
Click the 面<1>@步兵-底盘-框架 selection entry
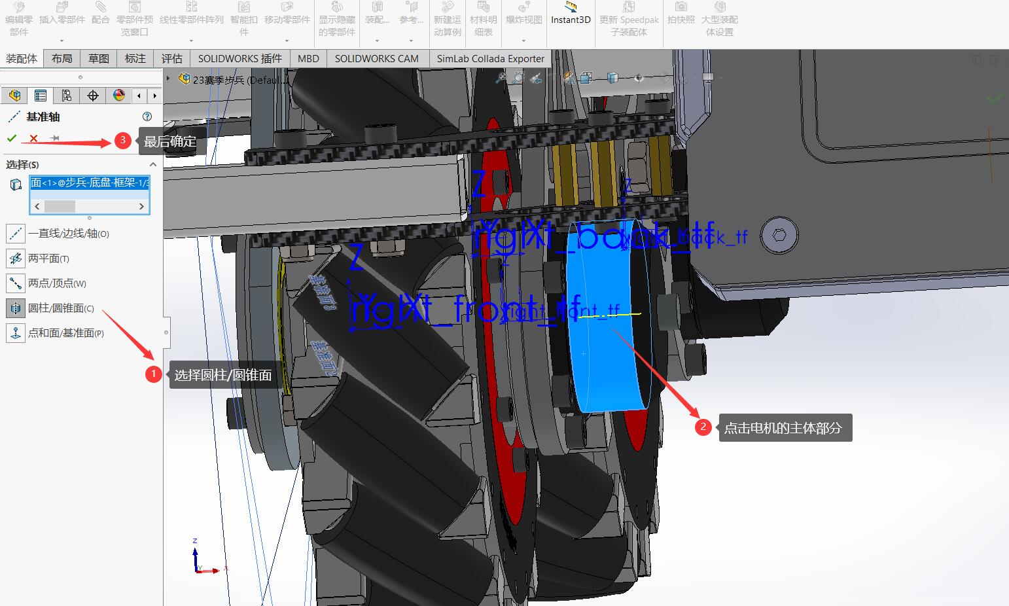click(x=90, y=183)
